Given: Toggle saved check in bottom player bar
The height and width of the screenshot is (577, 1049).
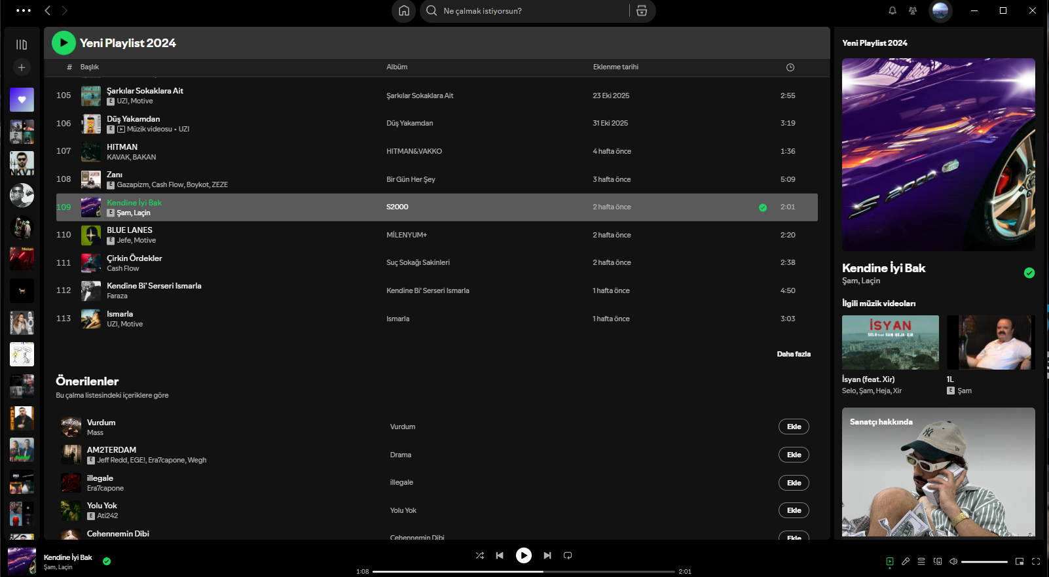Looking at the screenshot, I should (107, 561).
